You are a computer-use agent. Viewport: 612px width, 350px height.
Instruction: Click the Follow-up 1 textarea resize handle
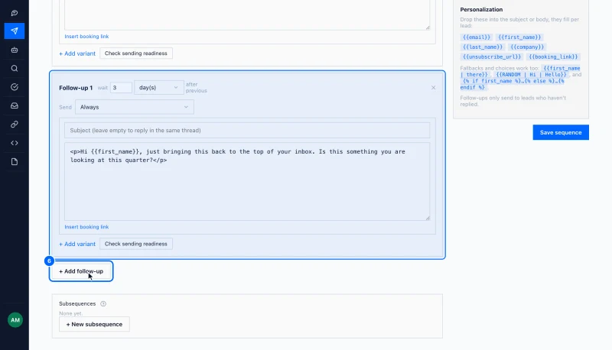coord(428,218)
